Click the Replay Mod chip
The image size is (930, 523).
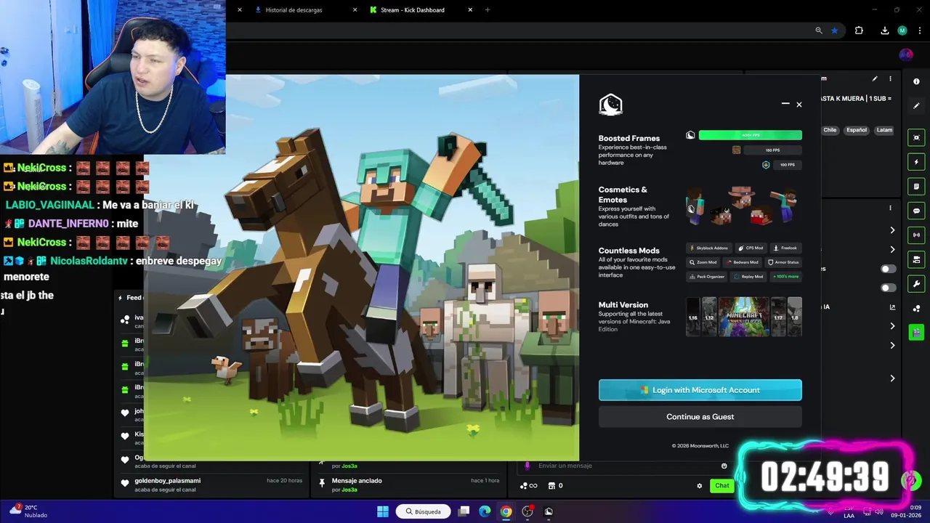[x=749, y=276]
